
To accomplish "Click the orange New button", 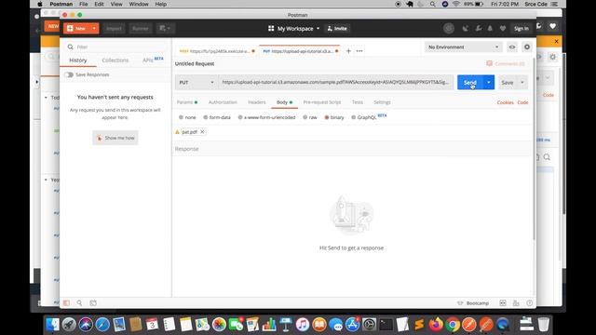I will click(x=76, y=28).
